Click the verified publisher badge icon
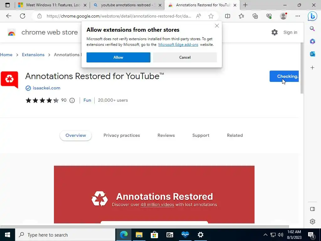This screenshot has height=241, width=321. (28, 88)
